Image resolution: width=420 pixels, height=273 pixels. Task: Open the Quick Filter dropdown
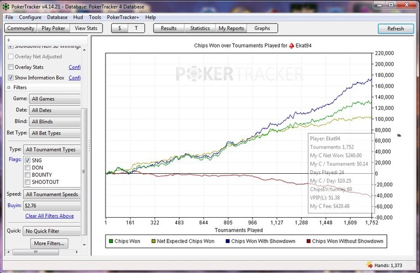[52, 231]
